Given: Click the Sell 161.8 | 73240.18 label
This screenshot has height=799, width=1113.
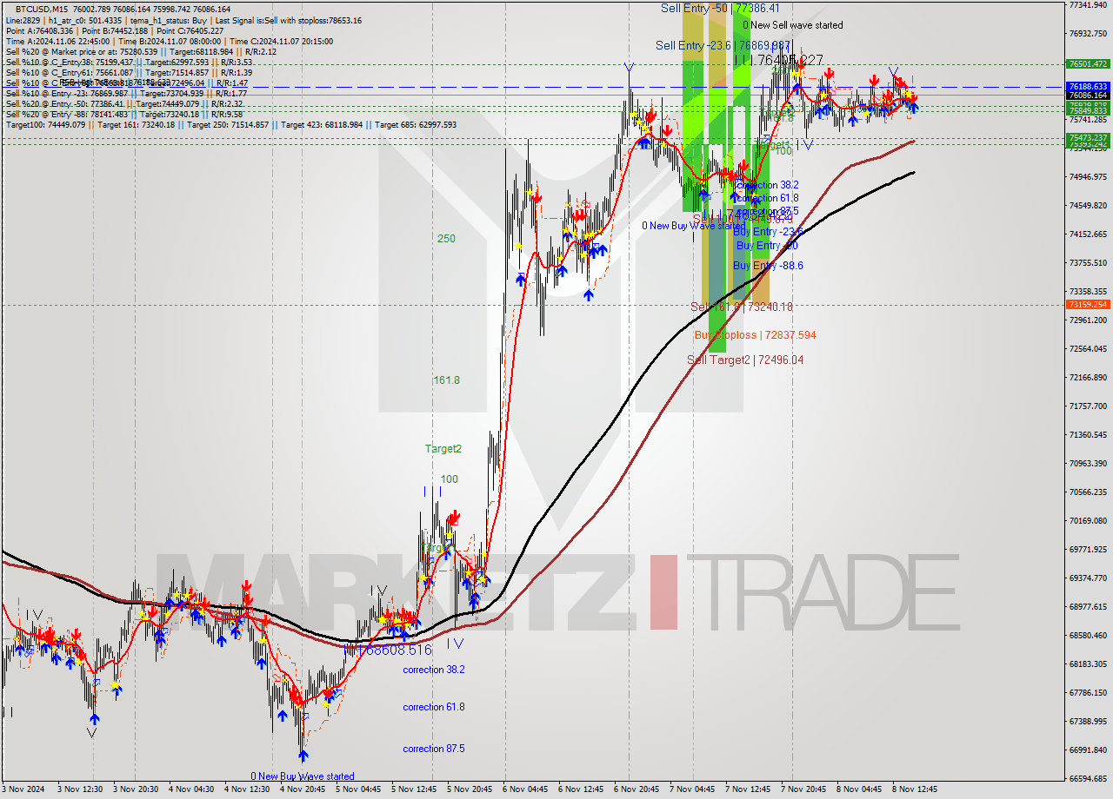Looking at the screenshot, I should [741, 307].
